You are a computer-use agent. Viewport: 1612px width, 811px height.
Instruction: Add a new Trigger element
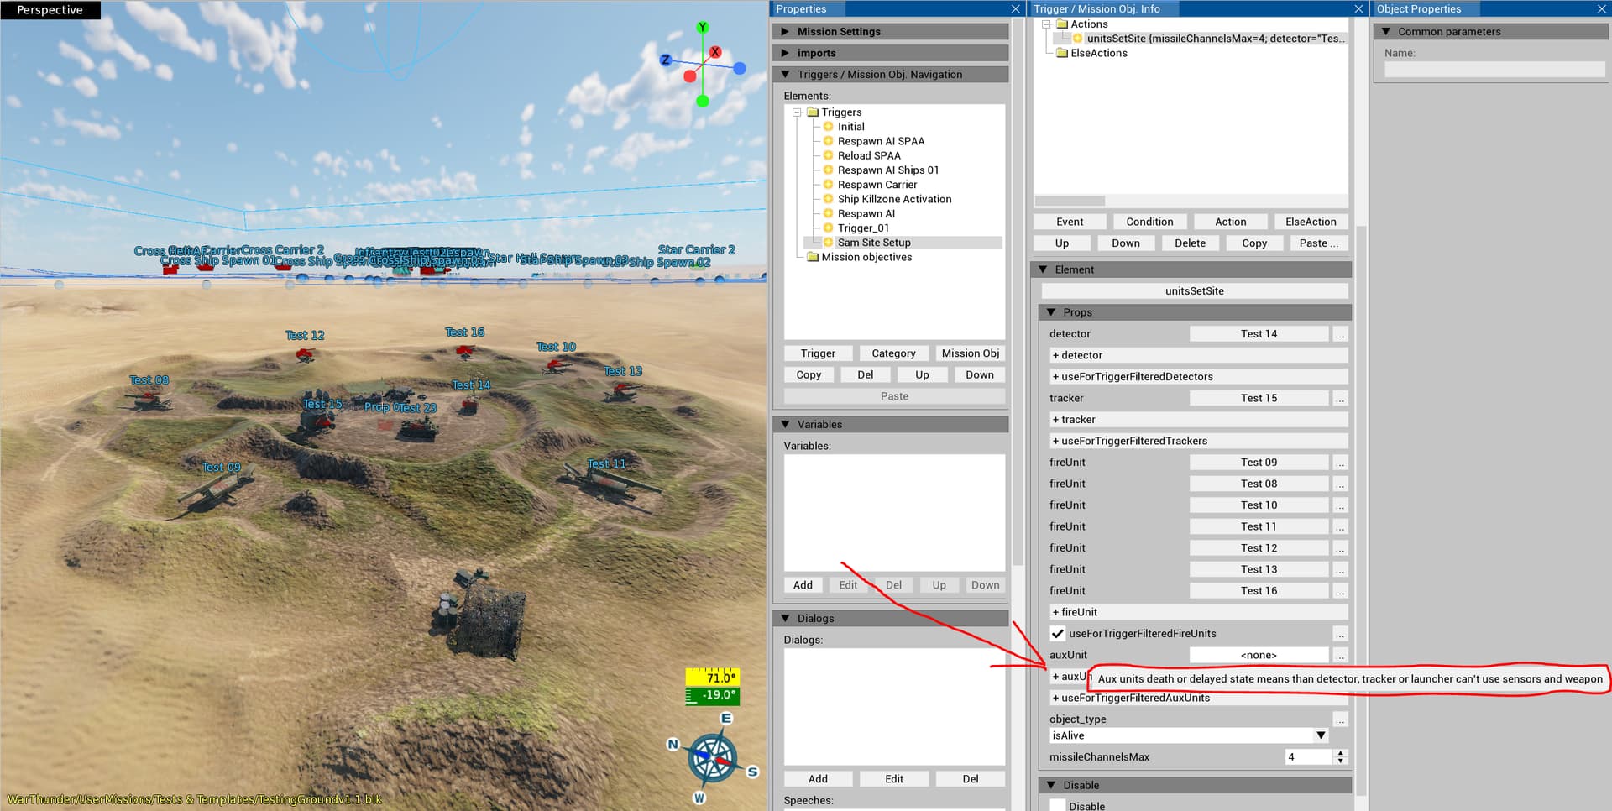818,353
